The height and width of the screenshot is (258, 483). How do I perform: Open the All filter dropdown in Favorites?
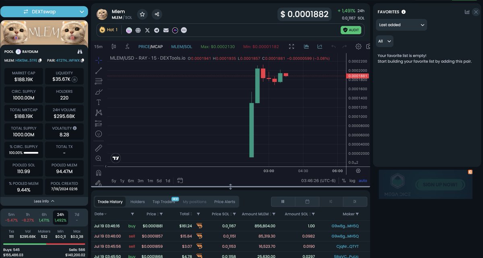pyautogui.click(x=384, y=41)
